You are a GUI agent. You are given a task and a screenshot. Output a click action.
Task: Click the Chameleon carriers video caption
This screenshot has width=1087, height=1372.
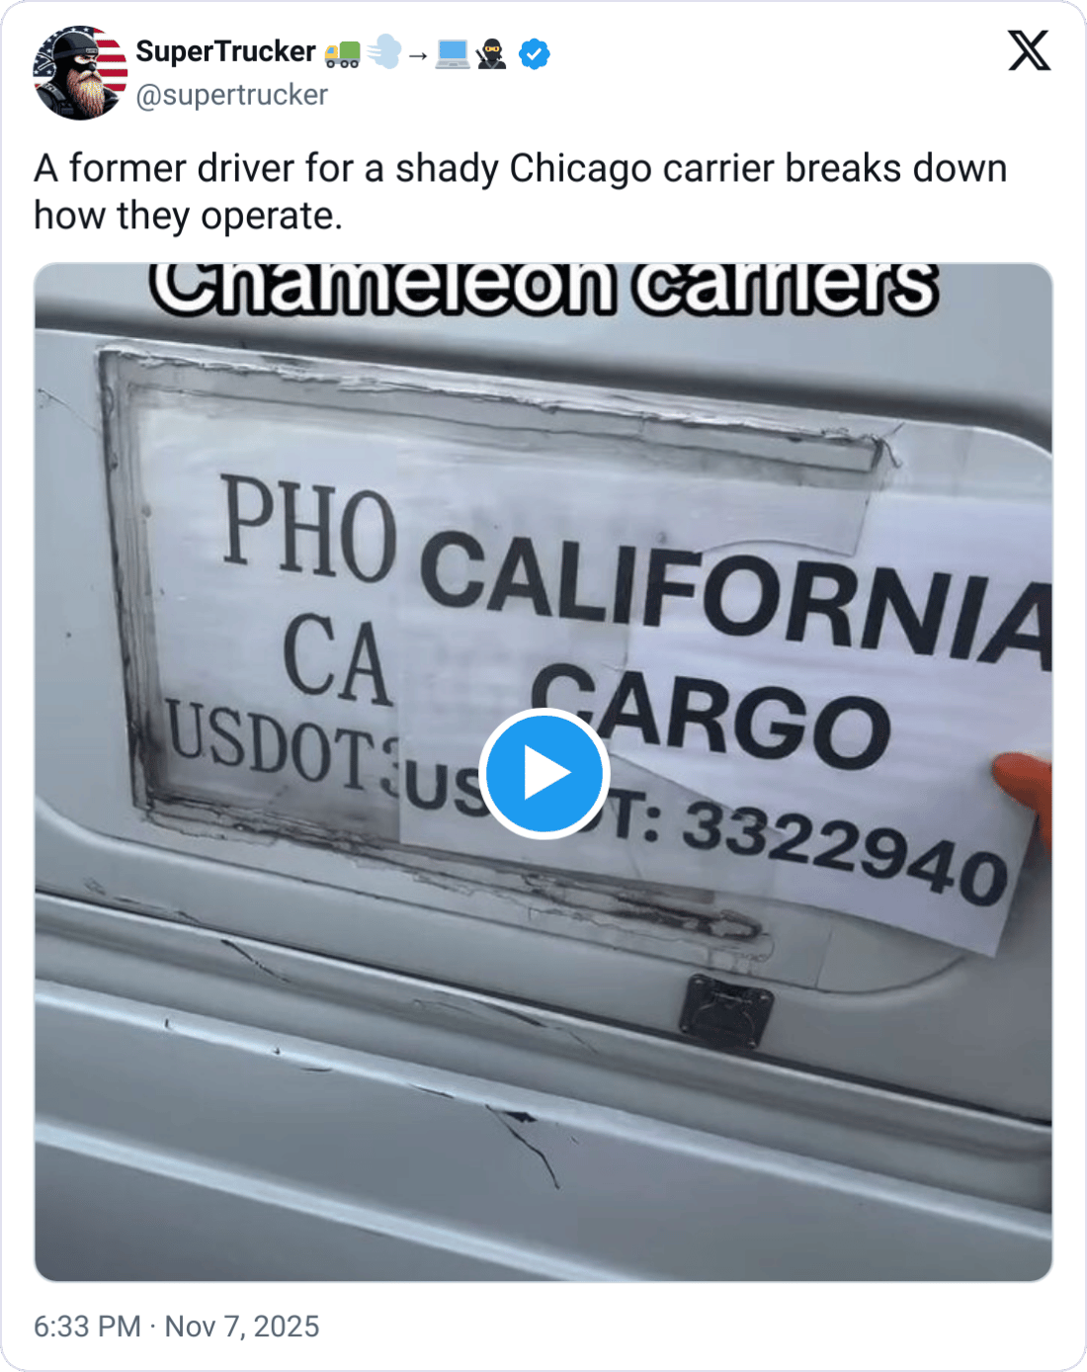pos(543,288)
